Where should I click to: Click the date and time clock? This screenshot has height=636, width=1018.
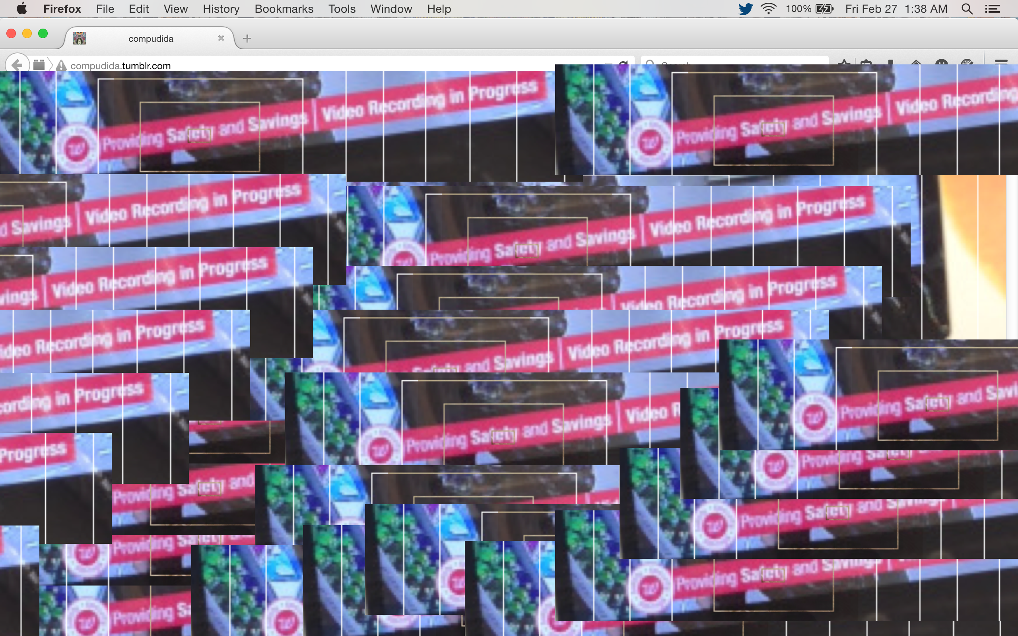(x=896, y=9)
